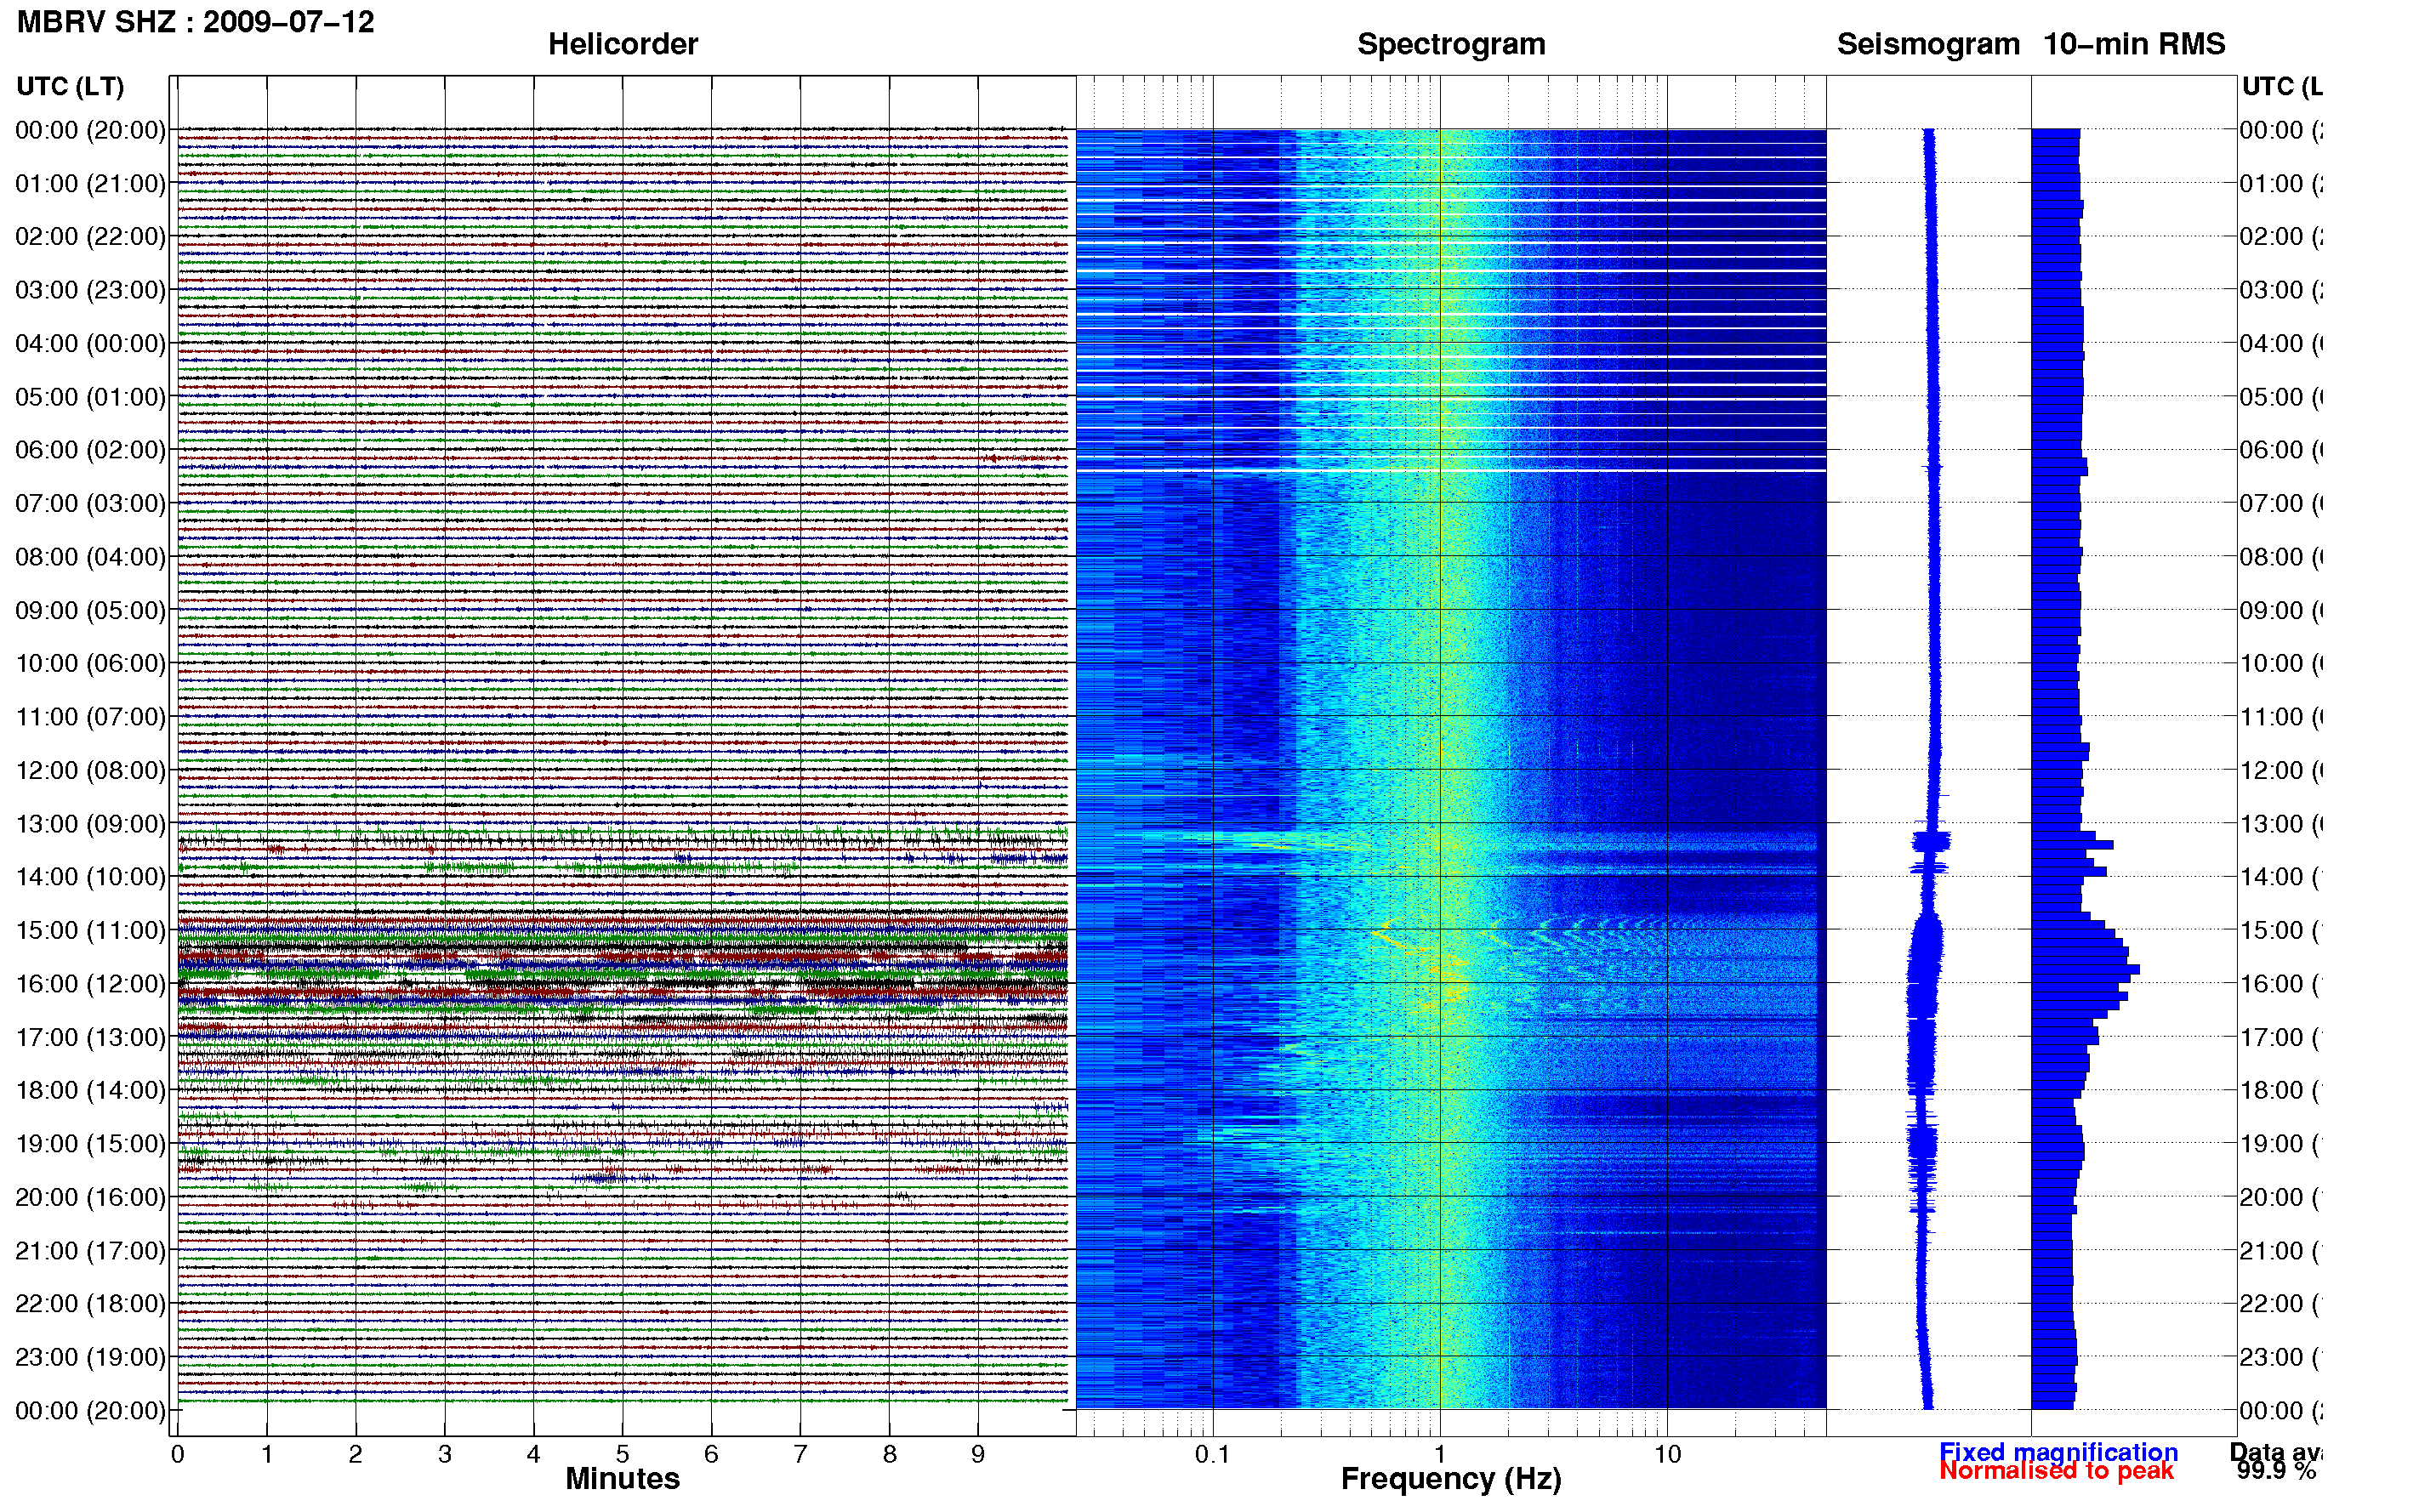Select the '18:00 (14:00)' time label

click(x=90, y=1090)
